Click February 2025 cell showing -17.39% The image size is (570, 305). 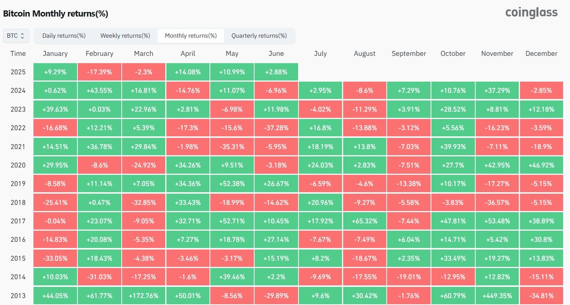click(99, 72)
